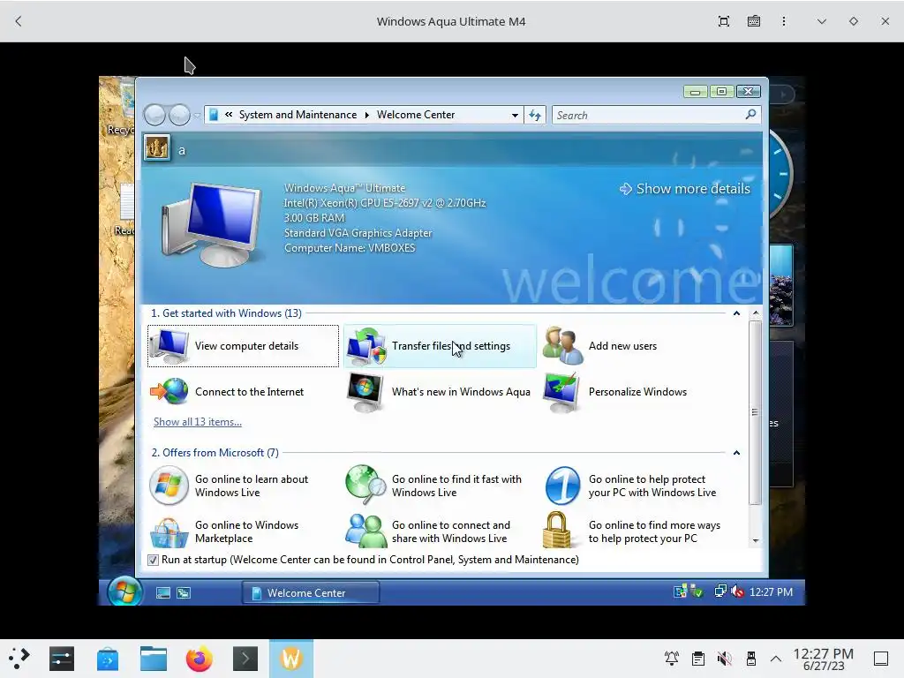
Task: Click Welcome Center taskbar button
Action: [x=310, y=592]
